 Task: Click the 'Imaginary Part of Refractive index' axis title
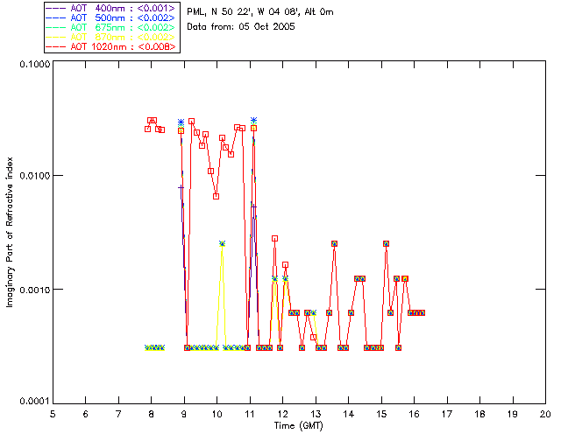10,232
